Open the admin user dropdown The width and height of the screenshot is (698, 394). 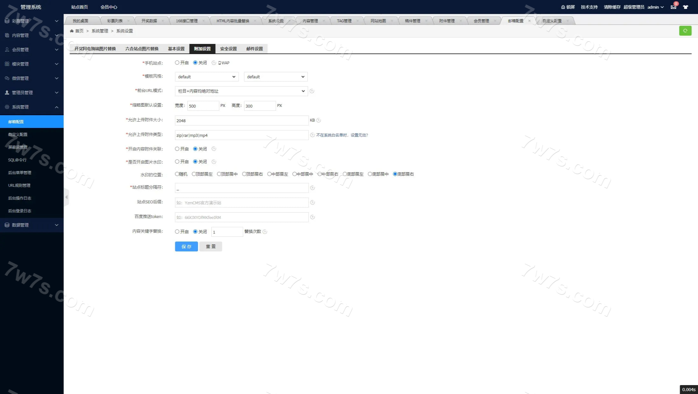(655, 7)
